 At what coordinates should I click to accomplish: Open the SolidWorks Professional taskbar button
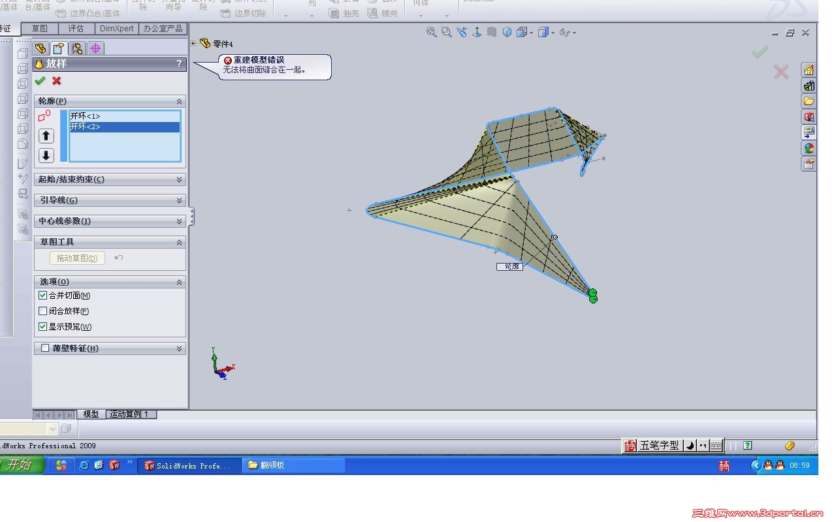[189, 465]
